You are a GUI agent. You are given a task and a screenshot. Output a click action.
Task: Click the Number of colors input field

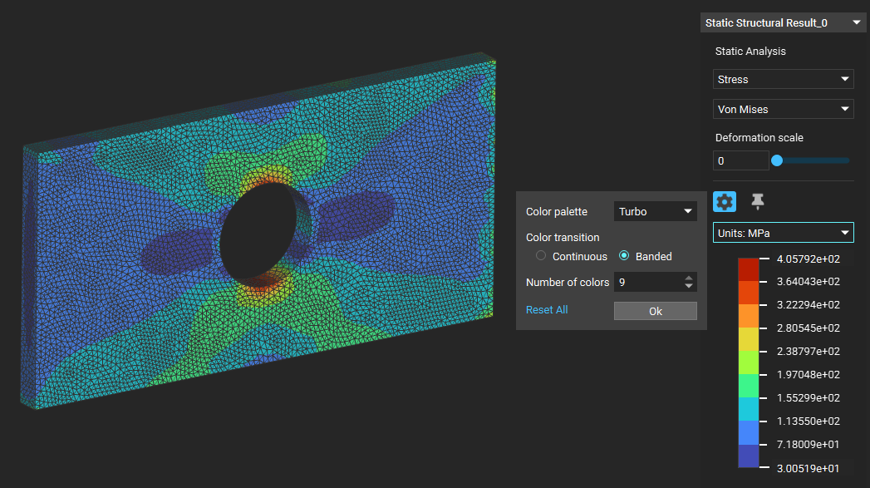click(x=648, y=282)
